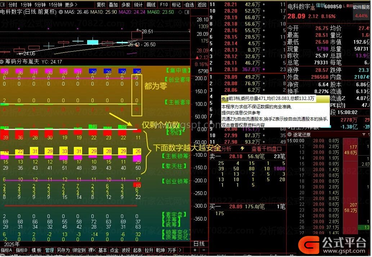Click 另存为 to save template
Viewport: 372px width, 257px height.
63,250
